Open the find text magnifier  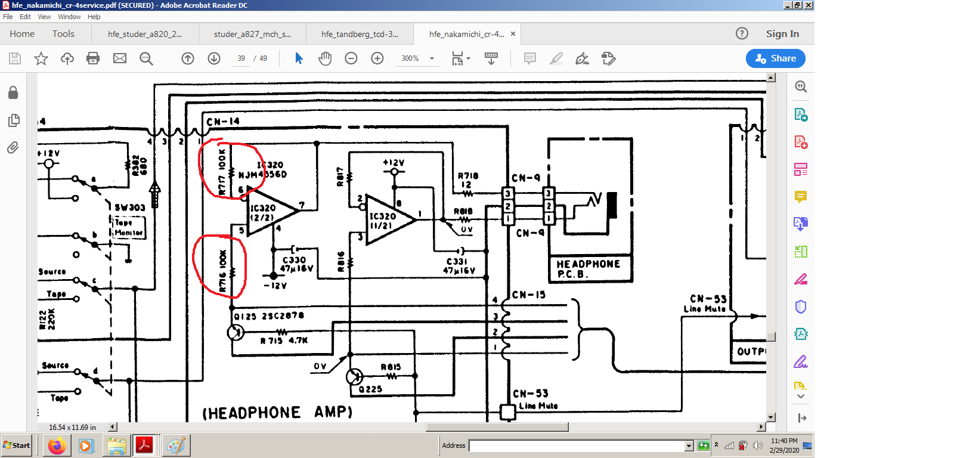coord(146,58)
